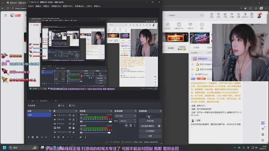Add a scene transition with plus button
This screenshot has width=269, height=151.
click(126, 125)
